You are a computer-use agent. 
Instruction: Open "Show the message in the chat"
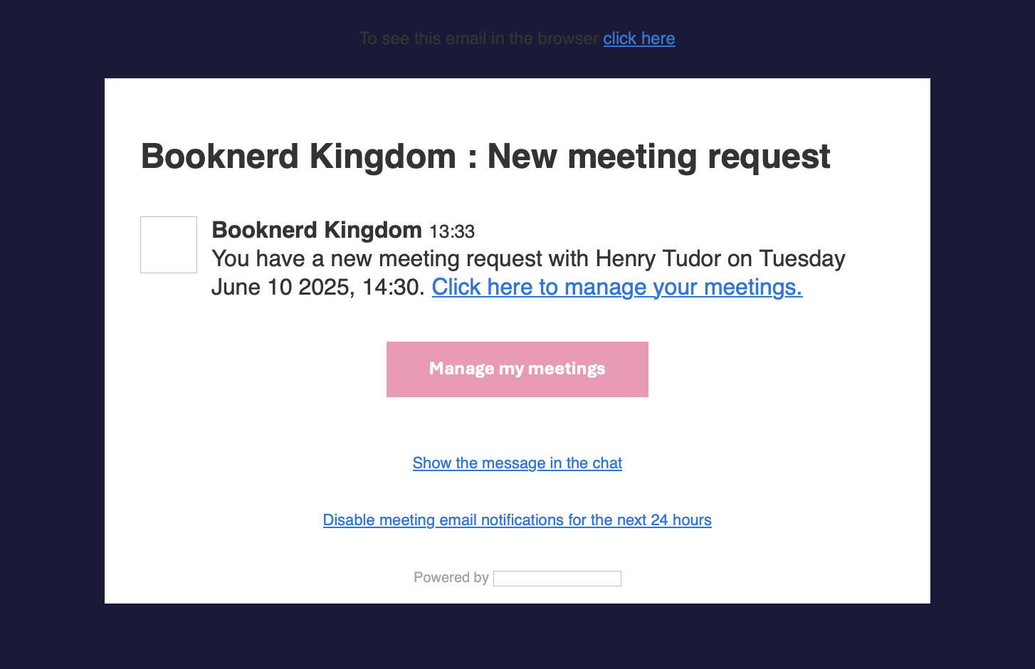click(517, 463)
